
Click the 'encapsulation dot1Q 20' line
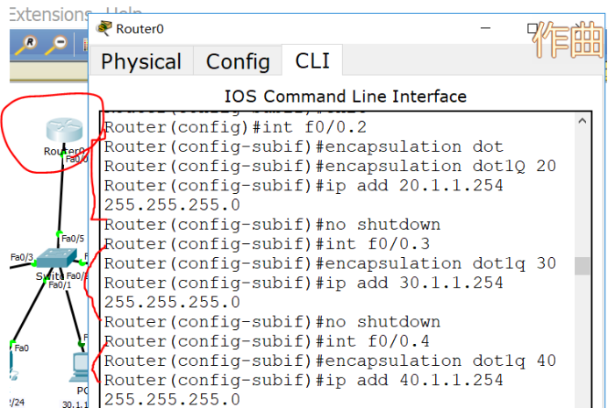[x=330, y=166]
